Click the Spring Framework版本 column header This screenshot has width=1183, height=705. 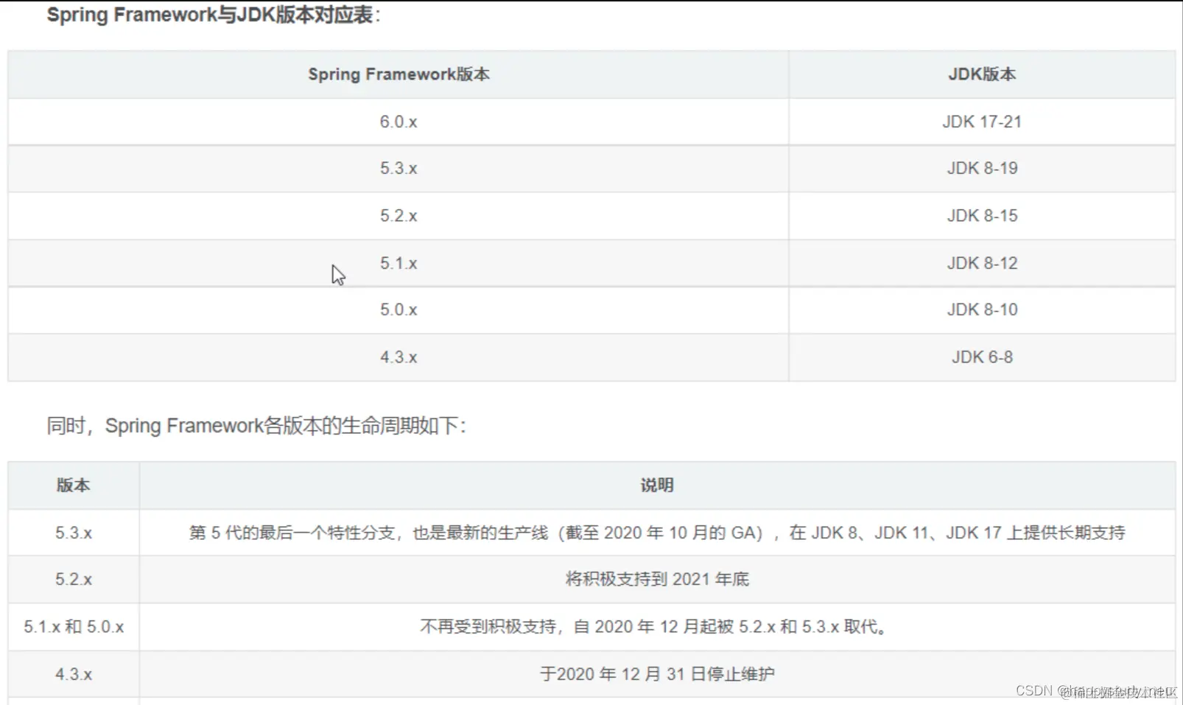coord(399,74)
